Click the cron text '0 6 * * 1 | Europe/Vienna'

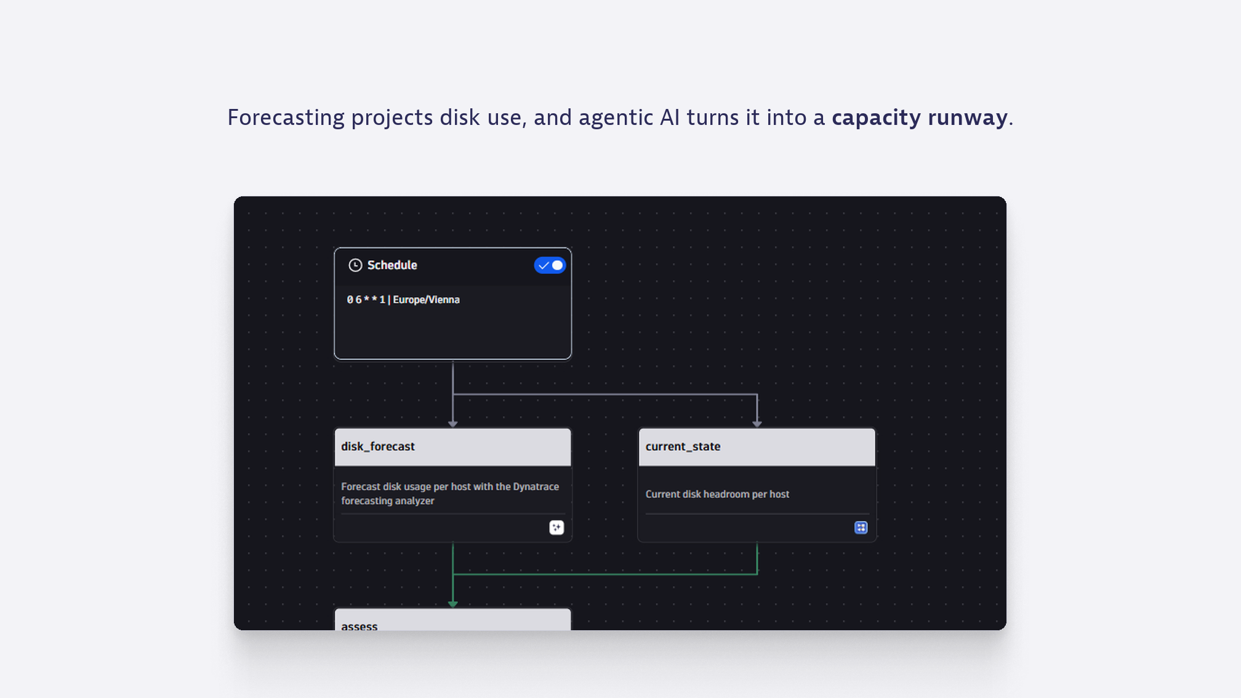tap(403, 300)
